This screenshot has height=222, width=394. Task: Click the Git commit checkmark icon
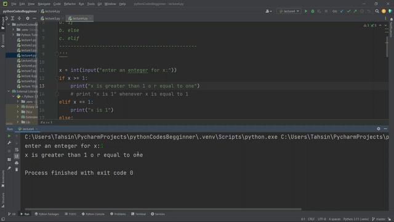pyautogui.click(x=348, y=11)
